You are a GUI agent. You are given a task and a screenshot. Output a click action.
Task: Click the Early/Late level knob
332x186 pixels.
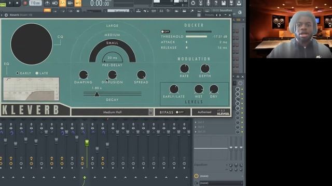click(174, 89)
